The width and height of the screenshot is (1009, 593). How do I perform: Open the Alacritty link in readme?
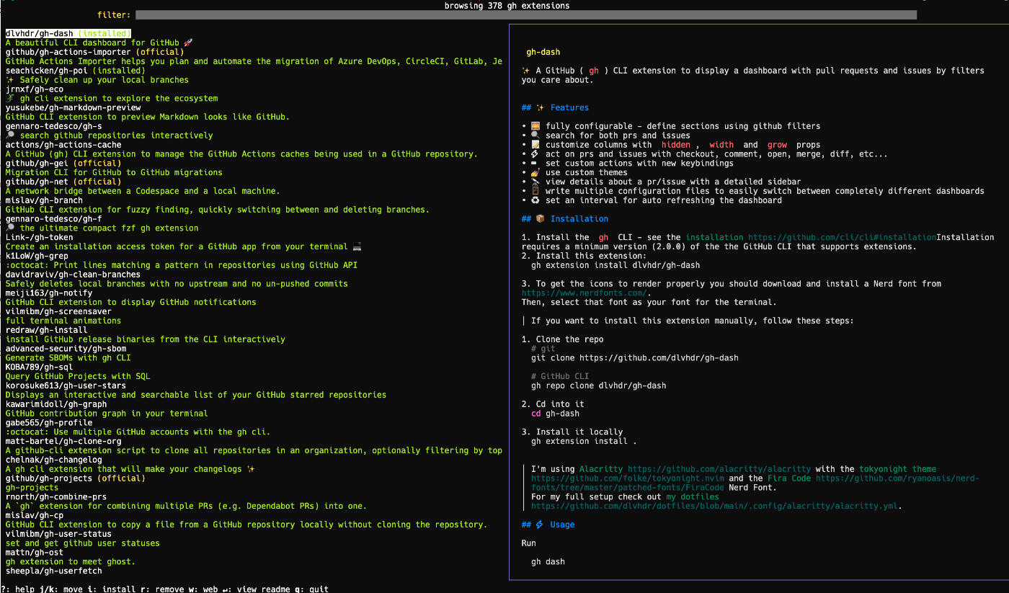(x=601, y=469)
